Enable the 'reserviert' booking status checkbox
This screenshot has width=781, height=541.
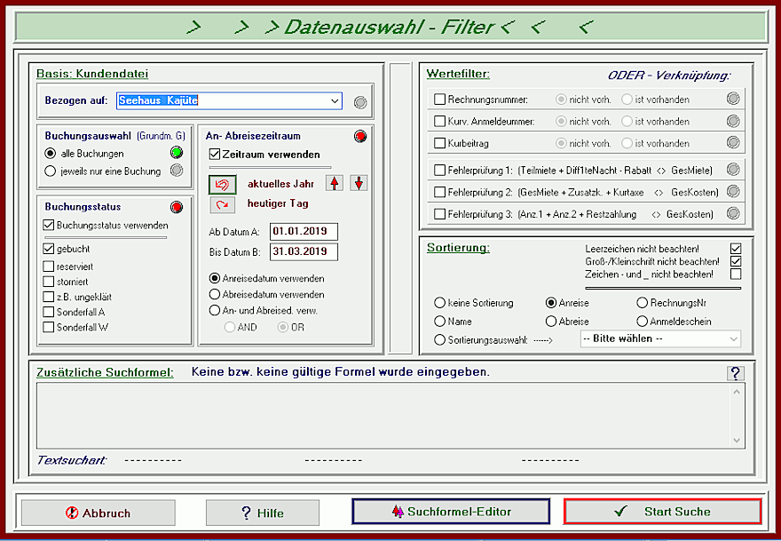pos(50,267)
